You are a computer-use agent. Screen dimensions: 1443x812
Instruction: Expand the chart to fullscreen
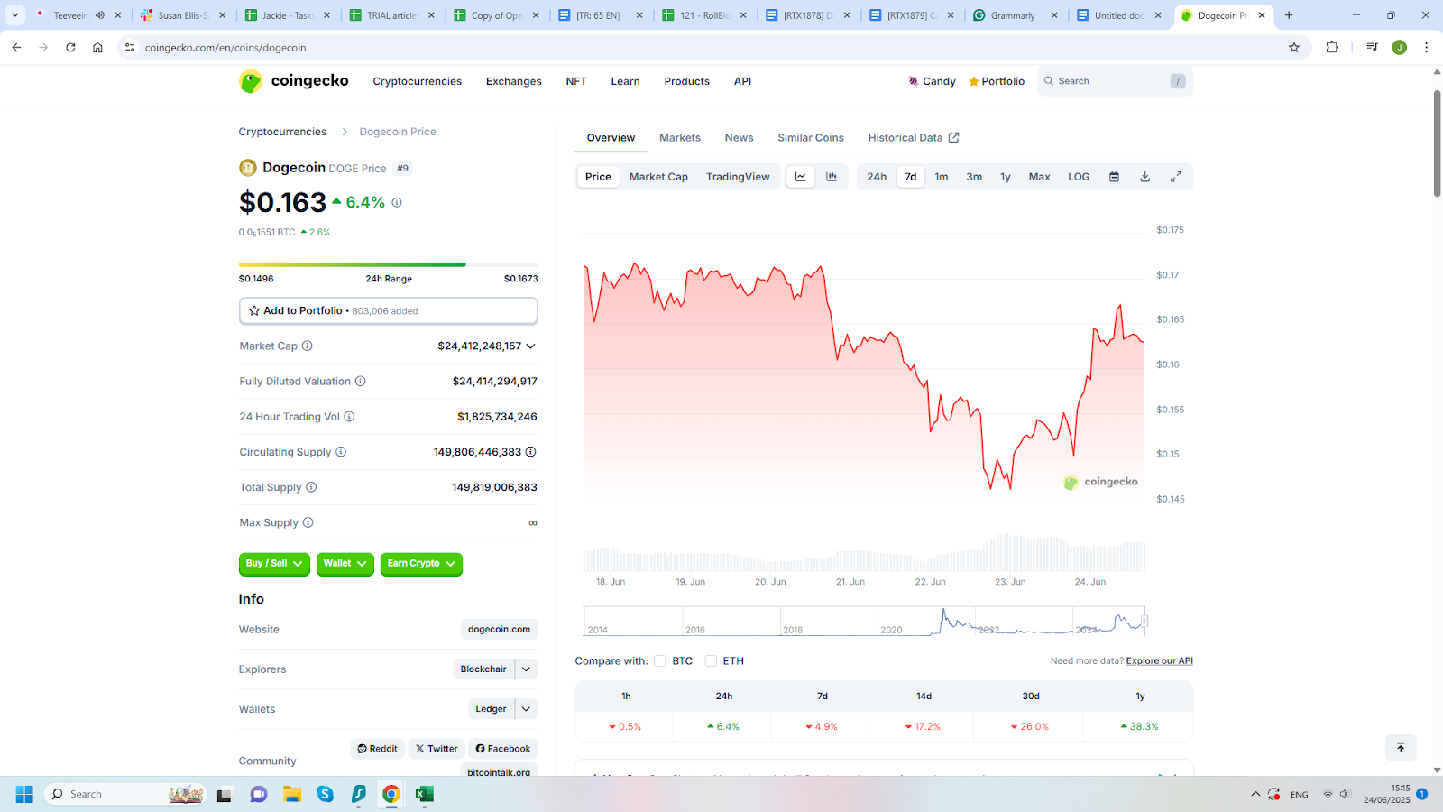[x=1176, y=177]
